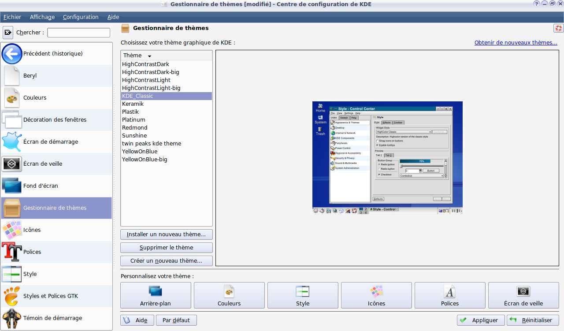Click the KDE_Classic theme preview image
The width and height of the screenshot is (564, 331).
[x=388, y=158]
